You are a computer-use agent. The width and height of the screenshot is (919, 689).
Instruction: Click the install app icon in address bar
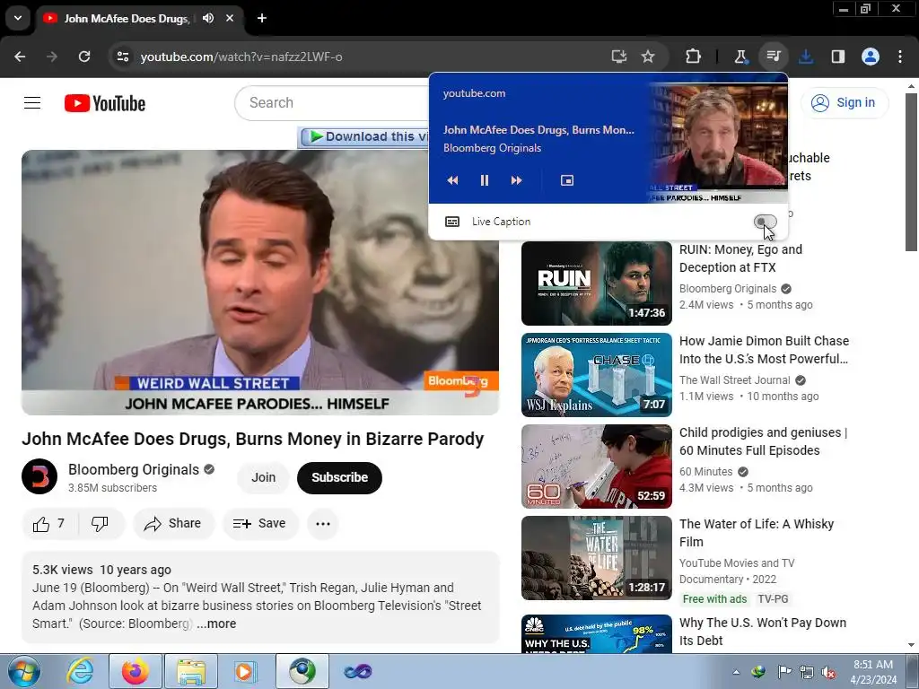point(619,57)
